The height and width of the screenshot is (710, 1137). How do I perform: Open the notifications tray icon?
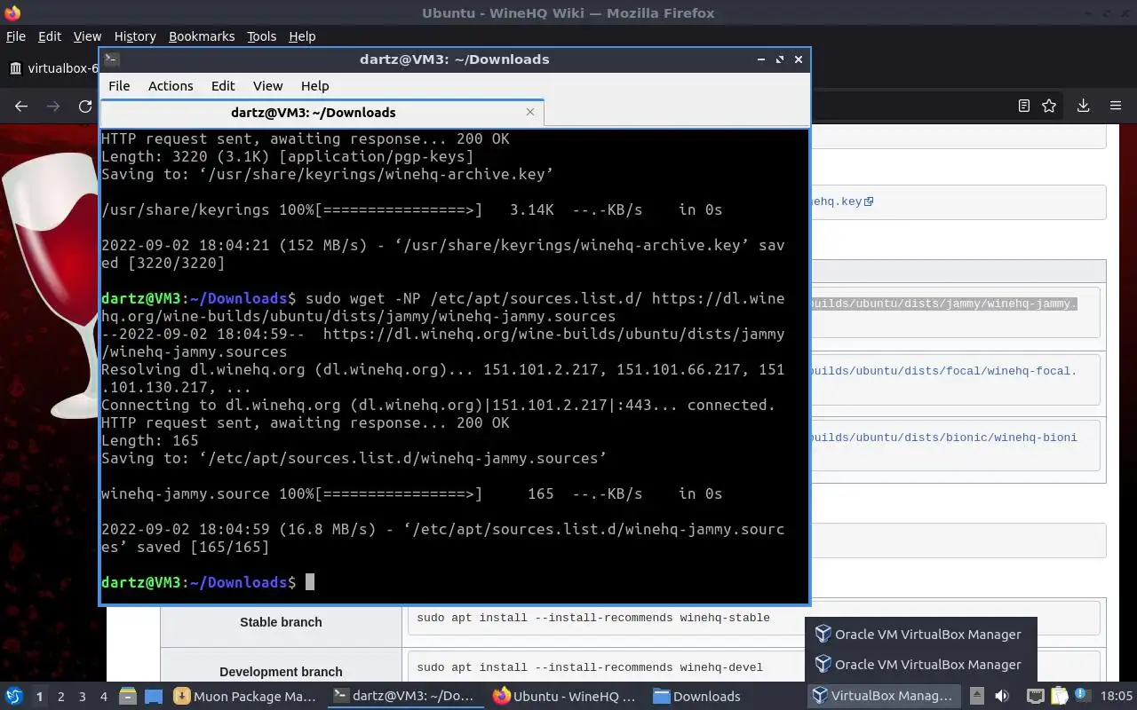(1082, 696)
